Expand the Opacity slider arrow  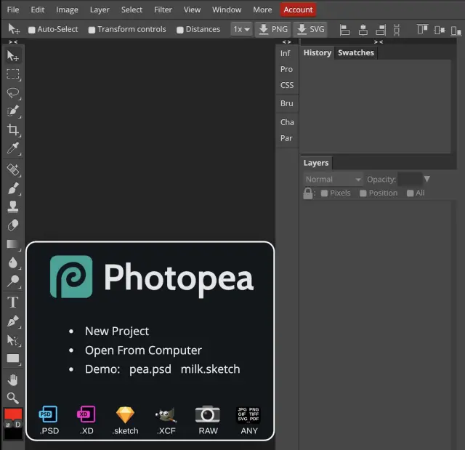coord(427,180)
